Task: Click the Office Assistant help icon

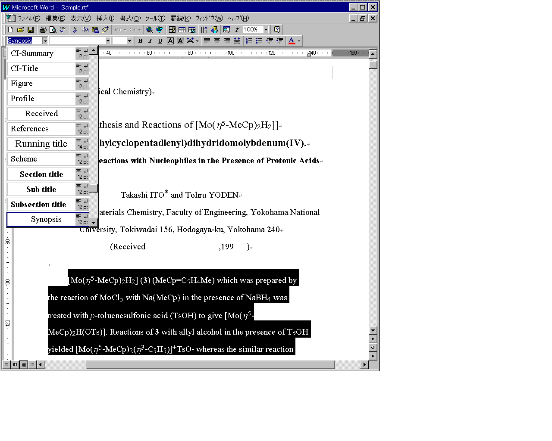Action: tap(277, 30)
